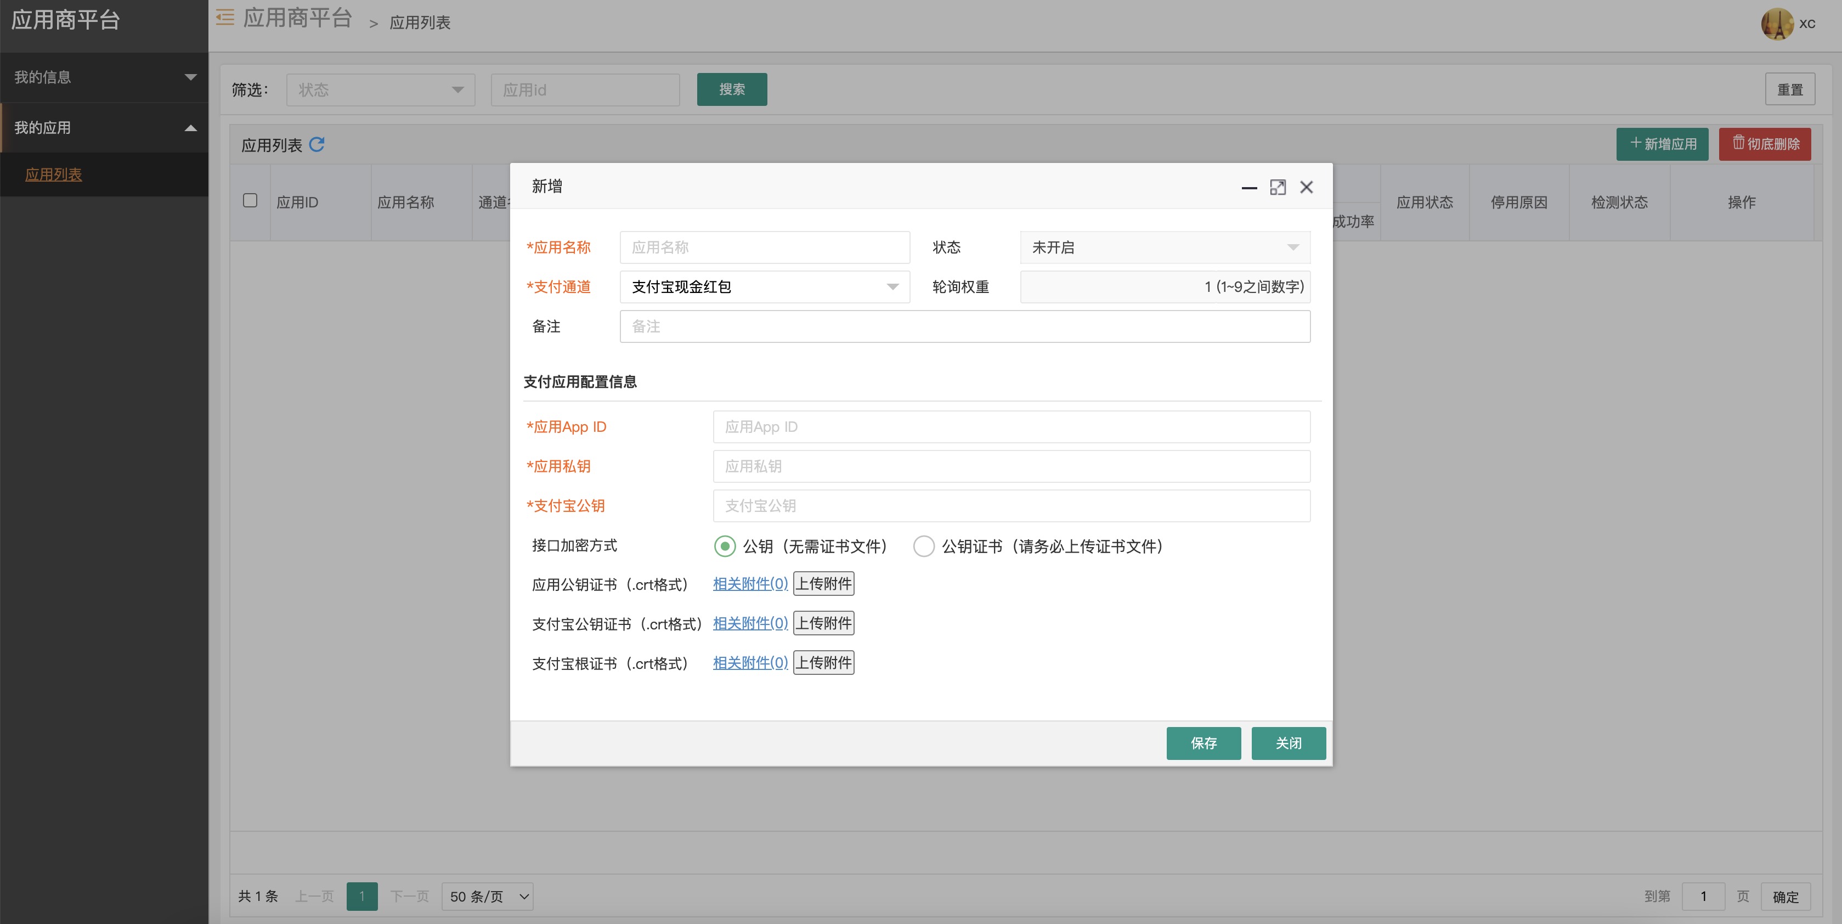
Task: Focus the 应用id filter input
Action: point(585,90)
